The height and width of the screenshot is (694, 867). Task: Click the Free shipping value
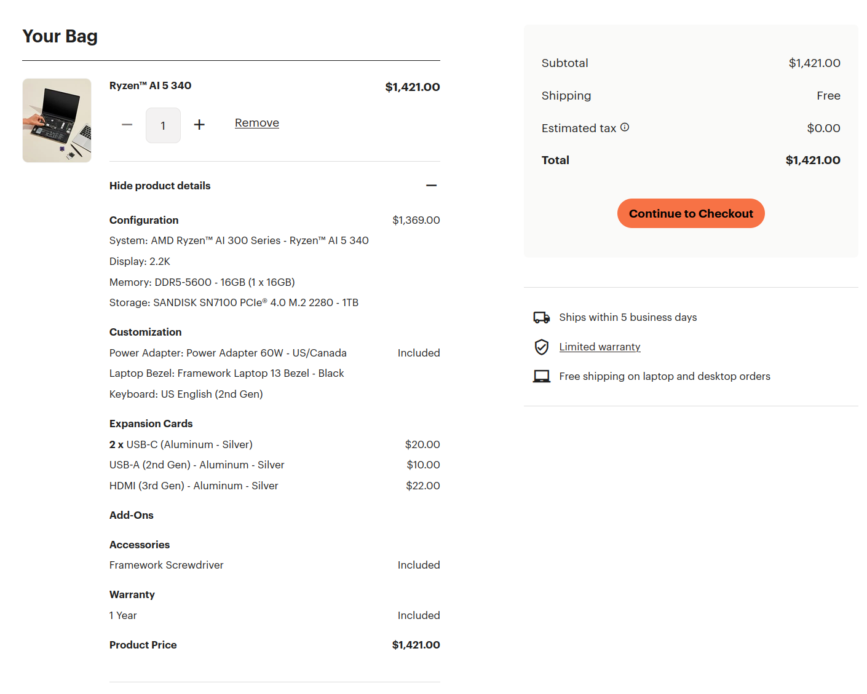(x=828, y=95)
